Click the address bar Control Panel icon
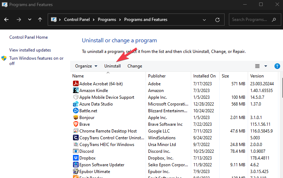Image resolution: width=283 pixels, height=178 pixels. (x=54, y=20)
